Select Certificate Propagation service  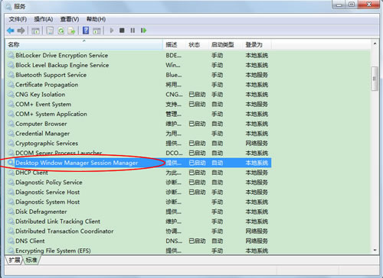[x=138, y=85]
